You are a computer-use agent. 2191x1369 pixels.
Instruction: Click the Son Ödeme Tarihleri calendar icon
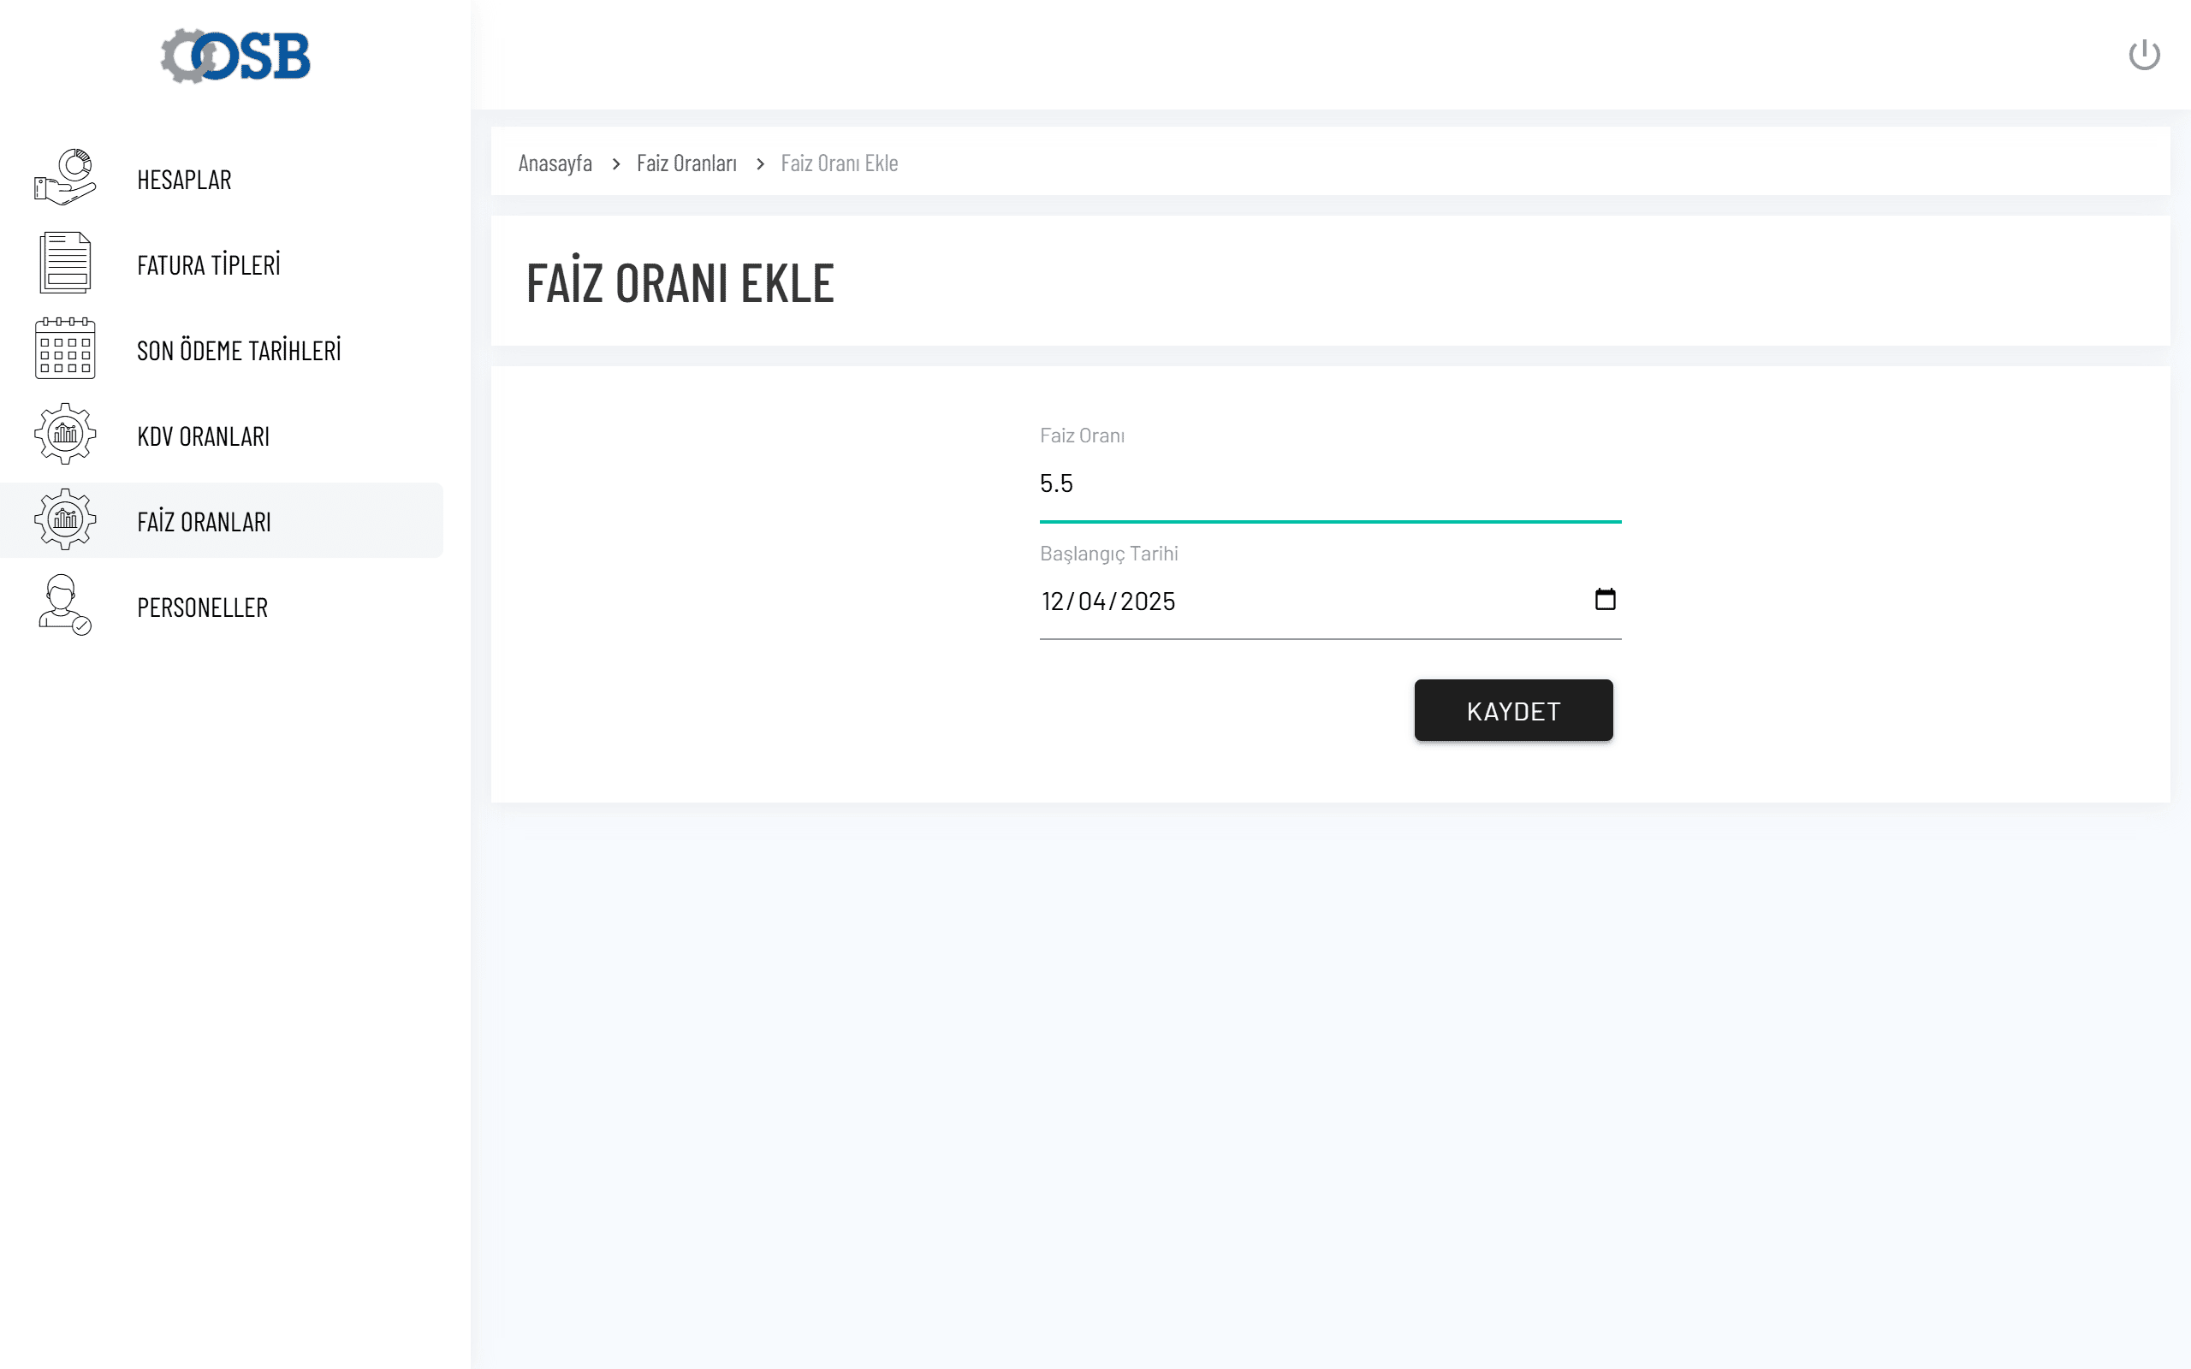[64, 348]
